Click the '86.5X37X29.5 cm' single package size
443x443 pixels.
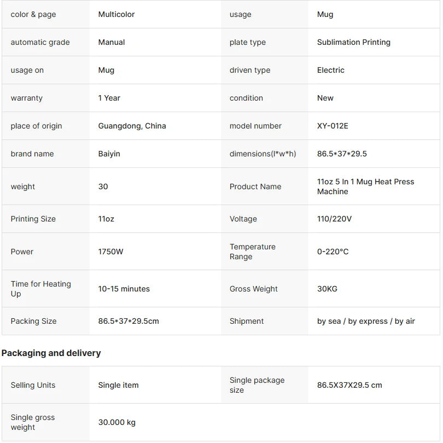point(349,386)
